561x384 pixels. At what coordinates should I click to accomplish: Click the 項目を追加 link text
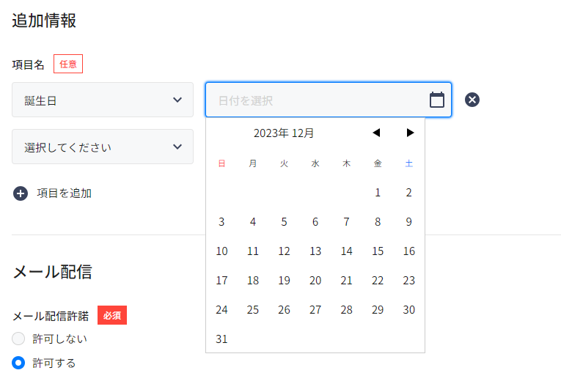[65, 193]
